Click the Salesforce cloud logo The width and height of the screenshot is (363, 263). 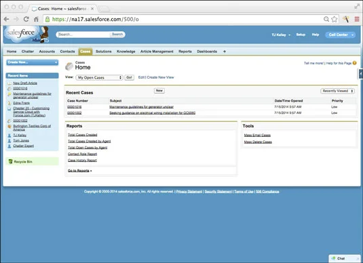pos(21,33)
